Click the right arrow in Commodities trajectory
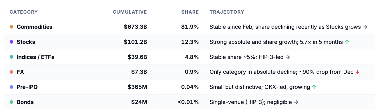The image size is (378, 112). point(365,27)
